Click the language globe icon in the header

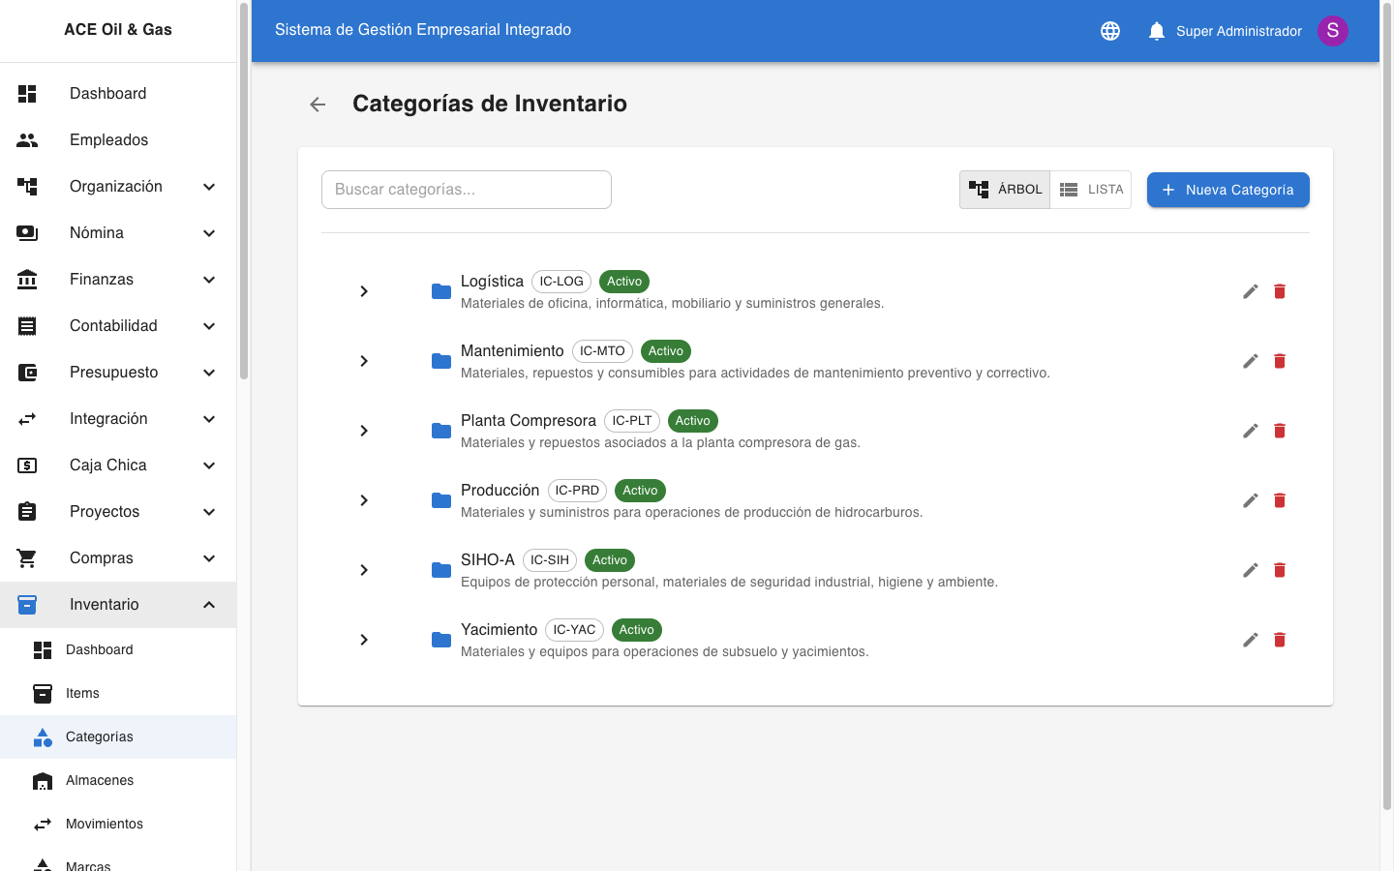[1110, 30]
